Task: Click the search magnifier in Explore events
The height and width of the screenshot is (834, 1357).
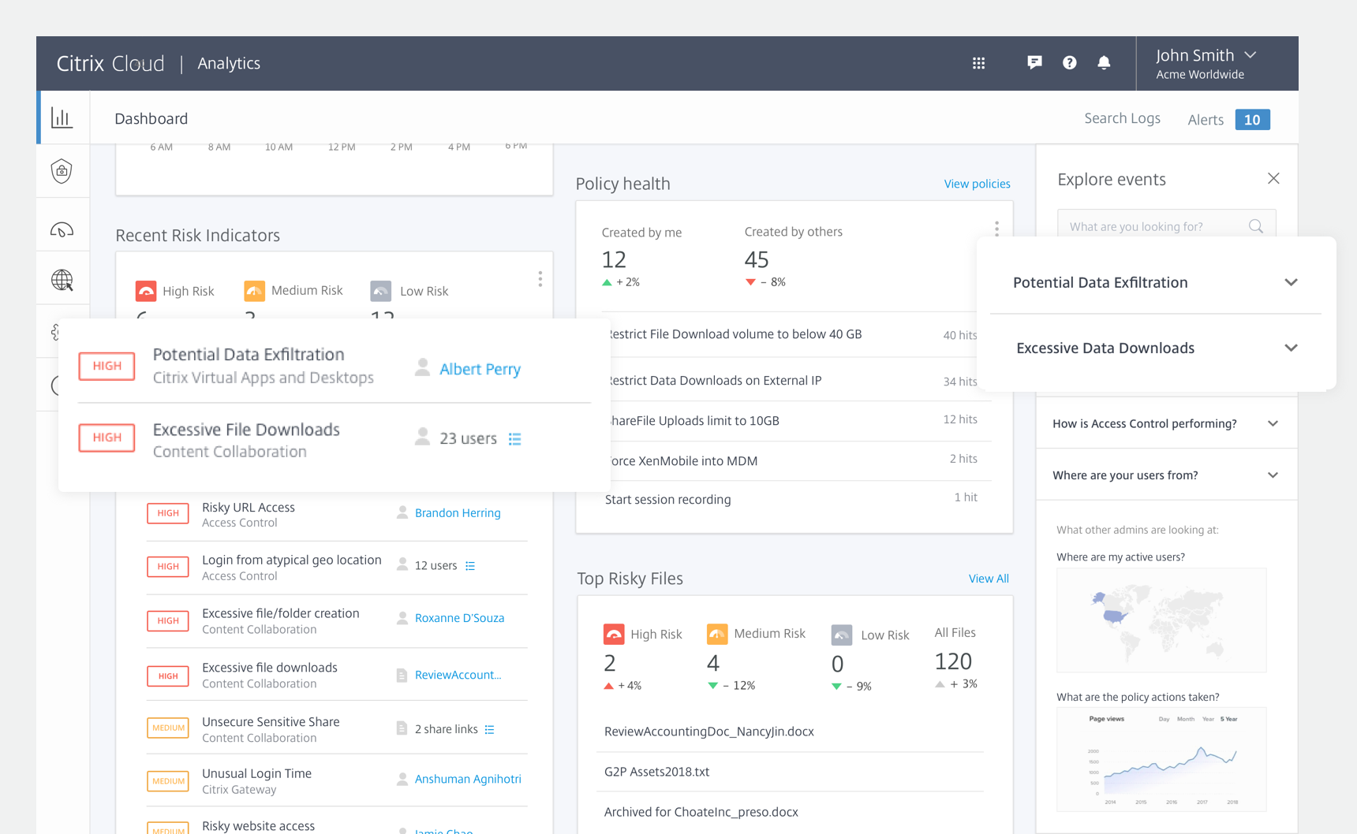Action: point(1256,226)
